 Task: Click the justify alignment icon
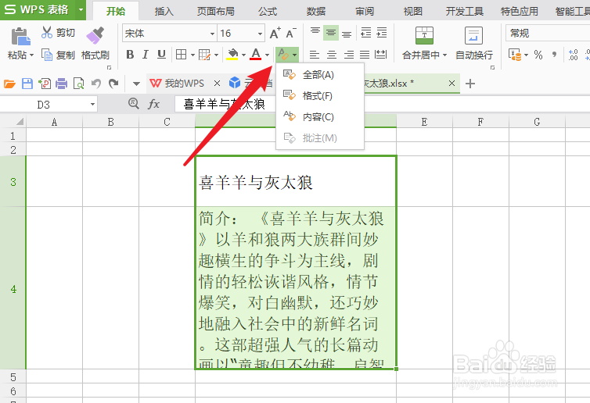click(x=364, y=55)
